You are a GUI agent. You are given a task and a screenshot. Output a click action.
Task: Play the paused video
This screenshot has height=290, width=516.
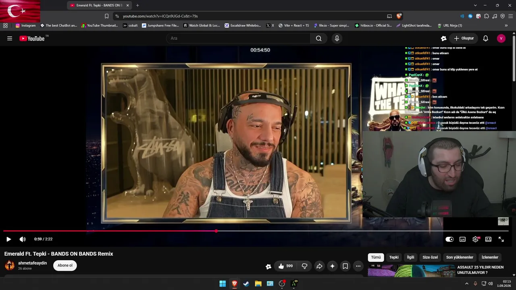tap(8, 239)
